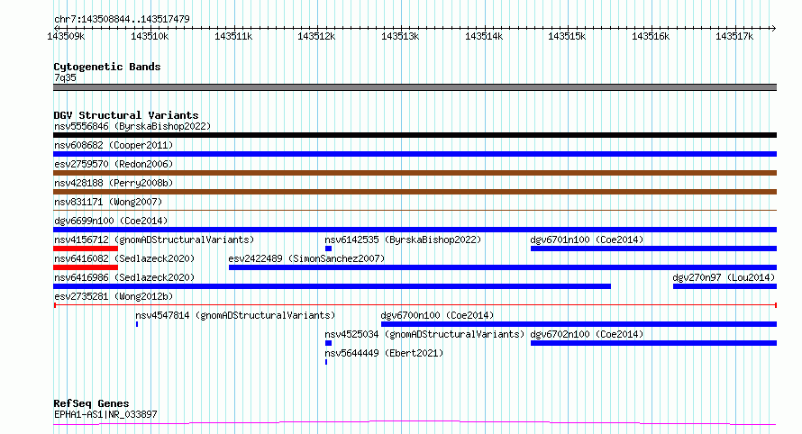Select the blue bar under nsv6416986

(x=332, y=286)
